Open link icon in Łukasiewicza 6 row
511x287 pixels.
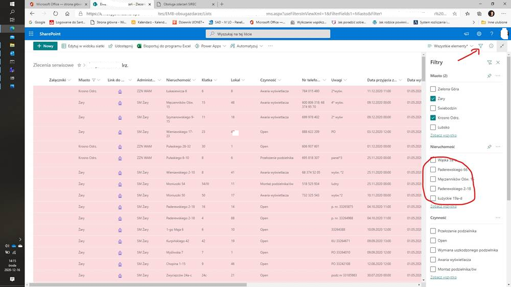120,92
